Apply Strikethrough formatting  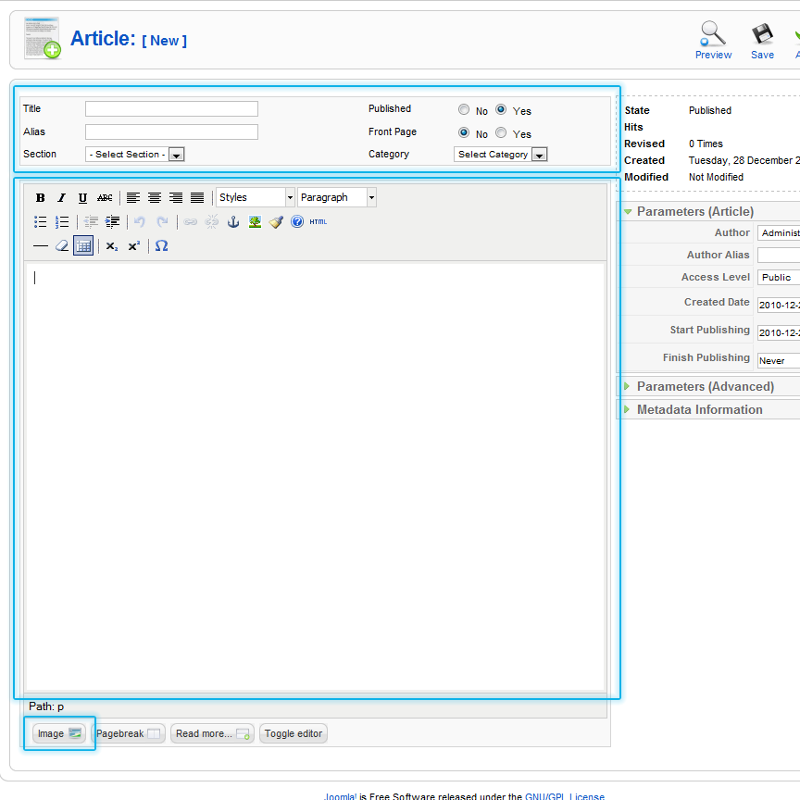pyautogui.click(x=105, y=197)
